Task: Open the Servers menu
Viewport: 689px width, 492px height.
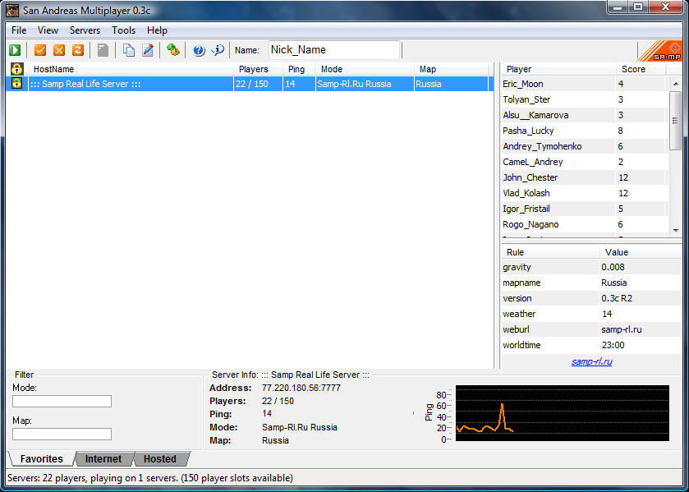Action: [85, 30]
